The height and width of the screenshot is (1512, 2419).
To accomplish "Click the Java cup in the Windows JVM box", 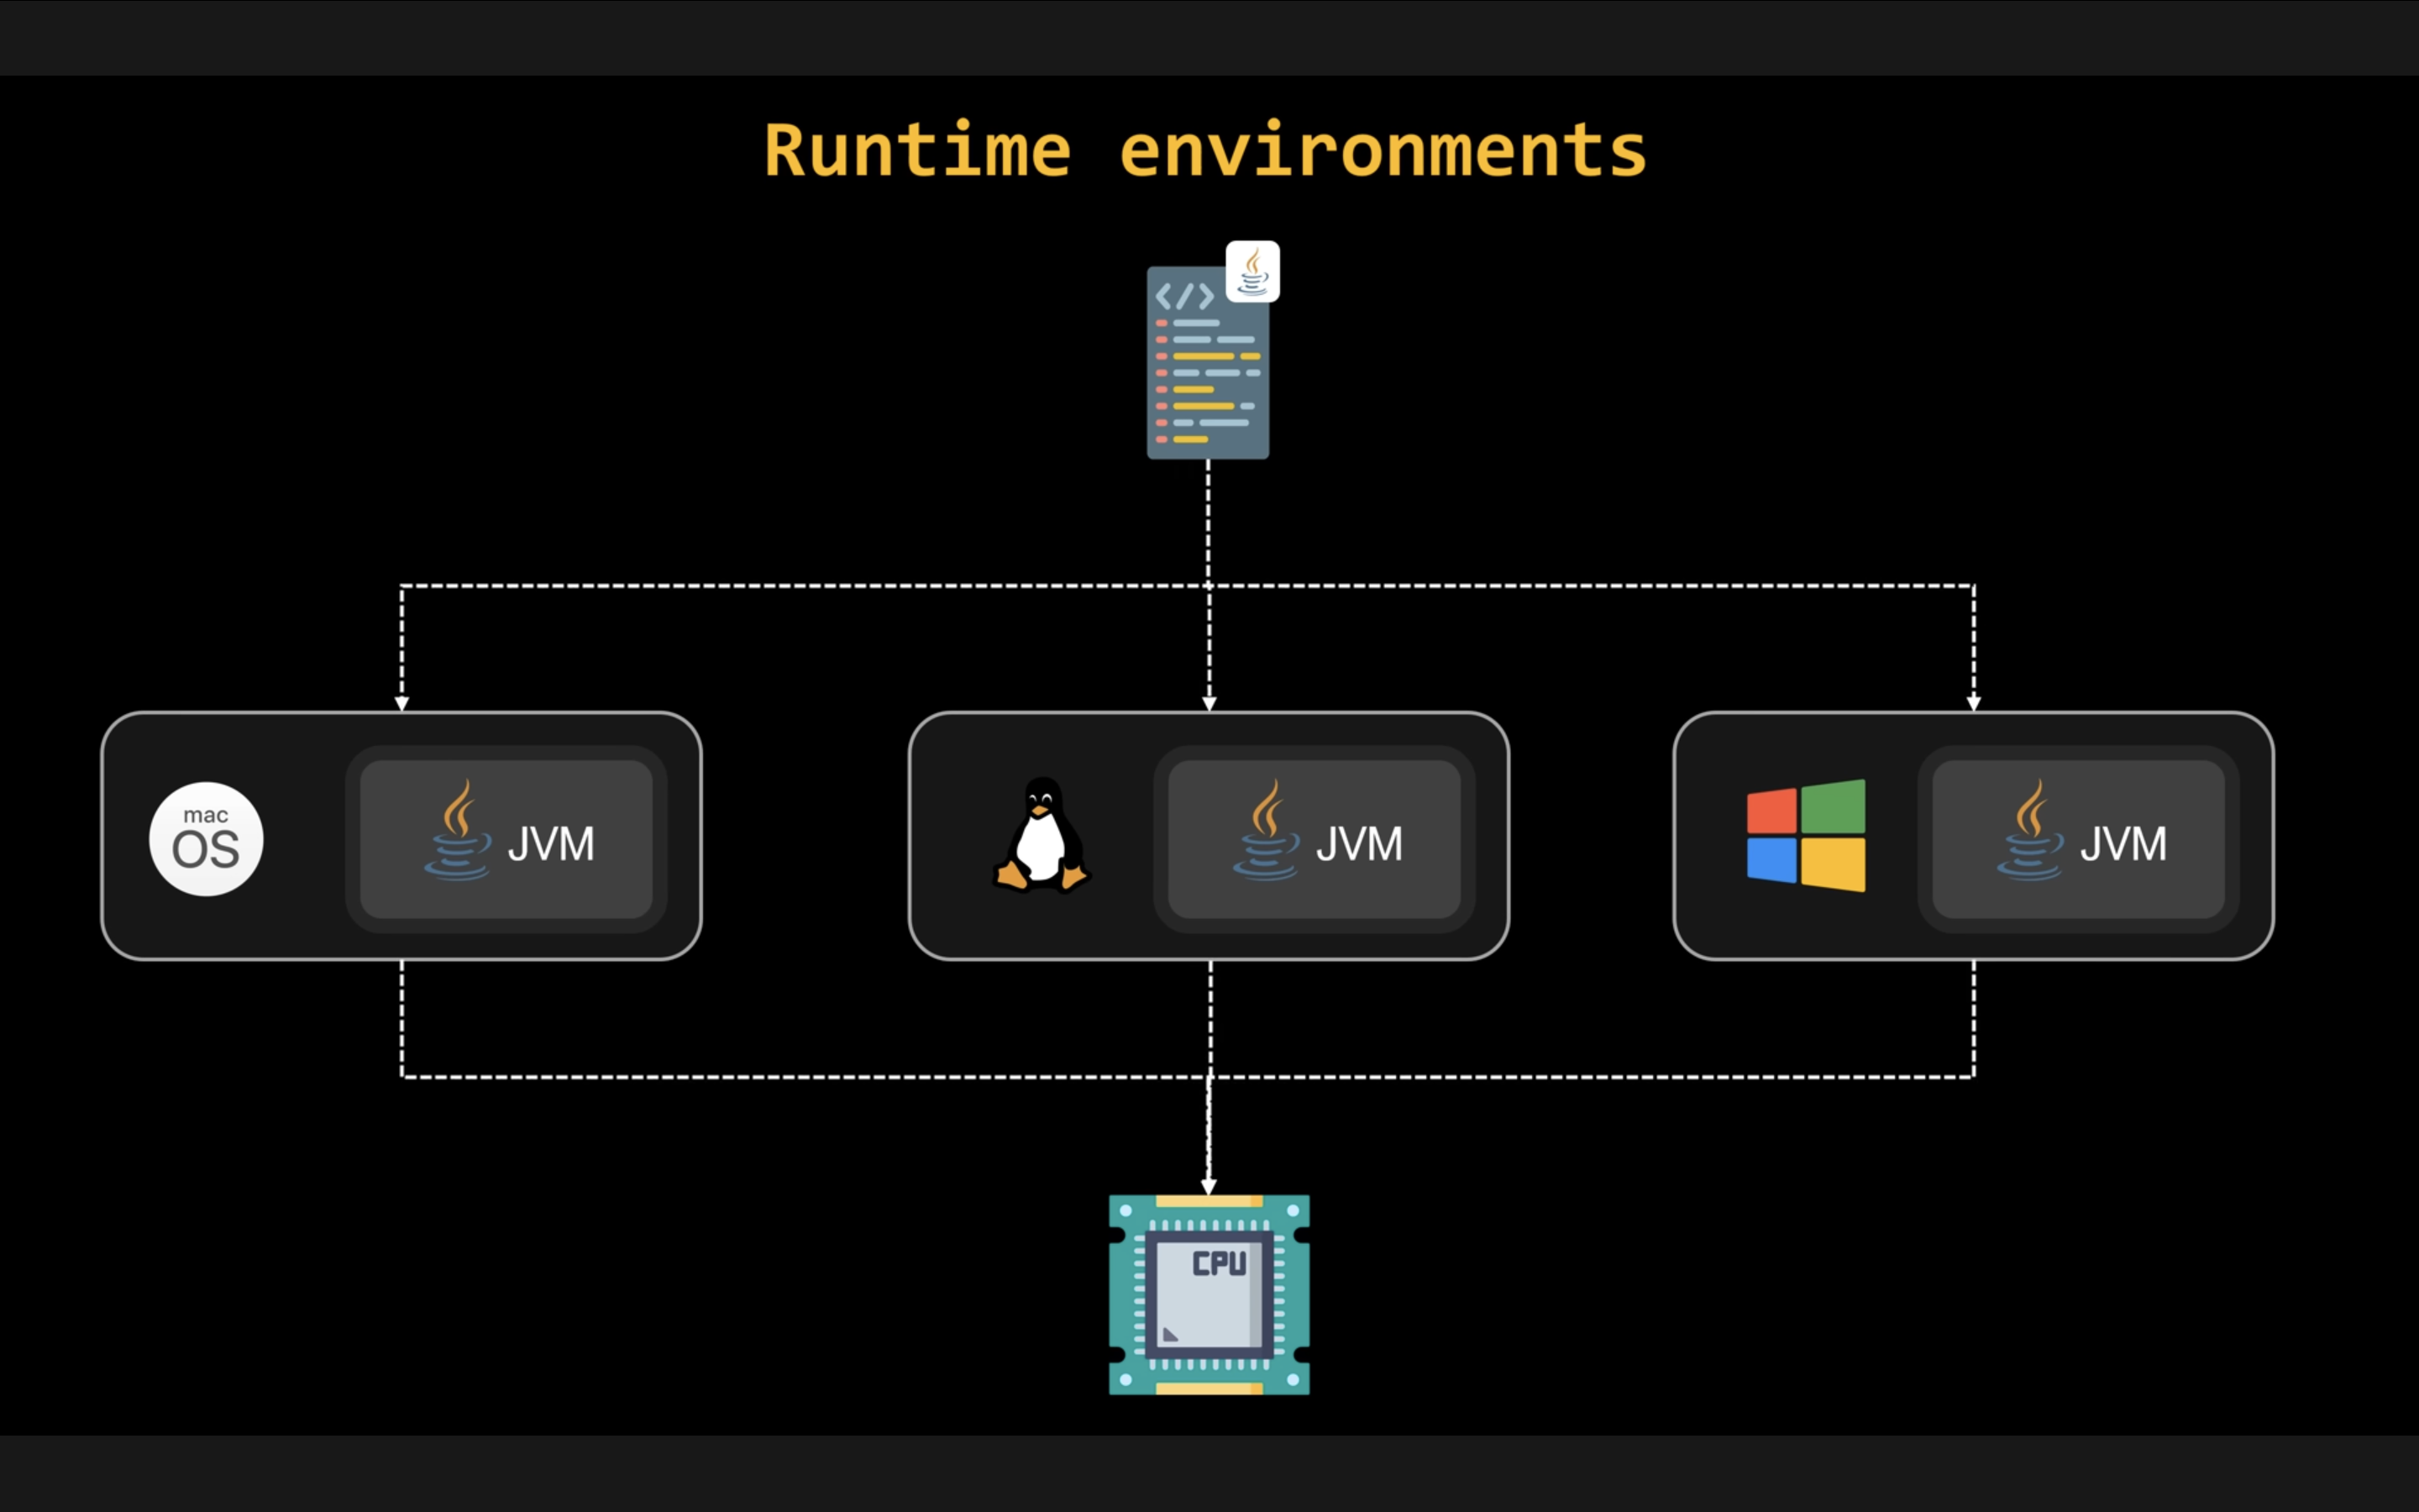I will 2030,830.
